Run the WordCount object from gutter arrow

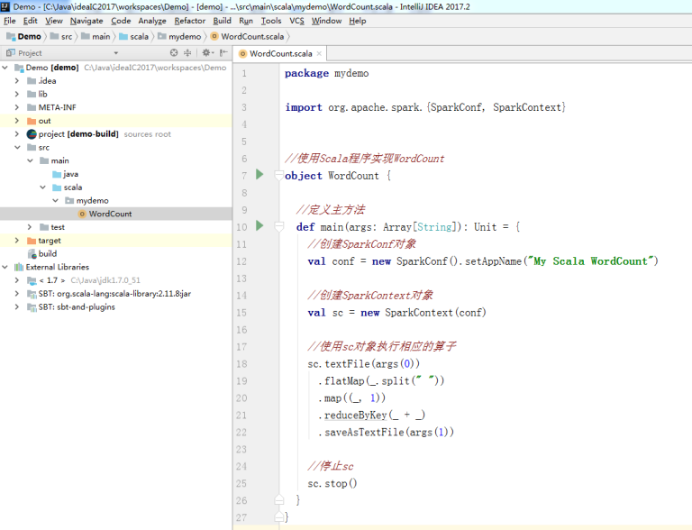(x=259, y=175)
